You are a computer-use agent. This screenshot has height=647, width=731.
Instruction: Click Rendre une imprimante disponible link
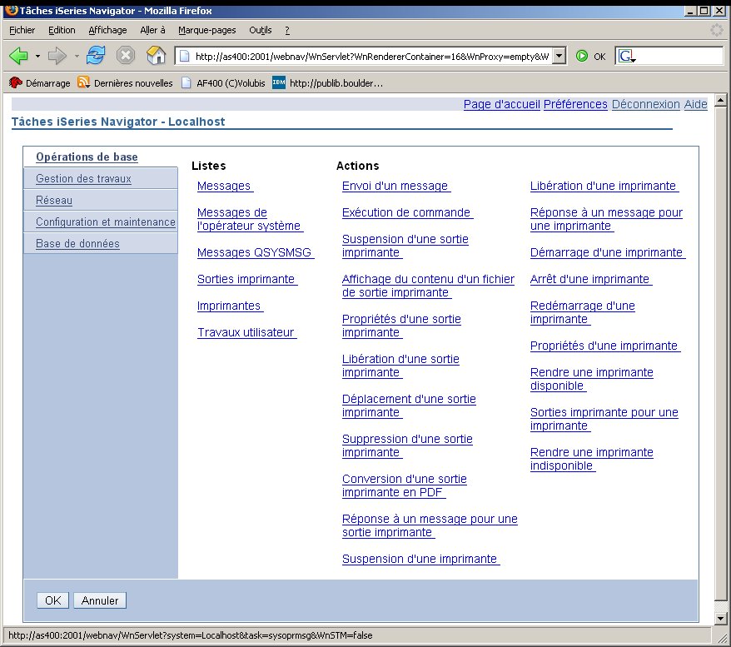click(592, 379)
